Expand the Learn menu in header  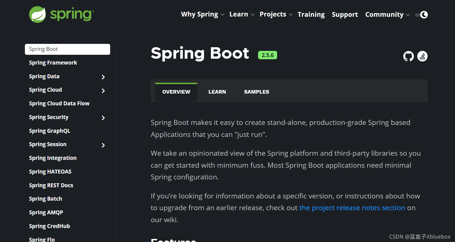pyautogui.click(x=242, y=14)
